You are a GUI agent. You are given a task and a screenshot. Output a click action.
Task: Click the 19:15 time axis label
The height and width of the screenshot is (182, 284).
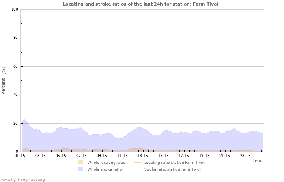coord(204,155)
